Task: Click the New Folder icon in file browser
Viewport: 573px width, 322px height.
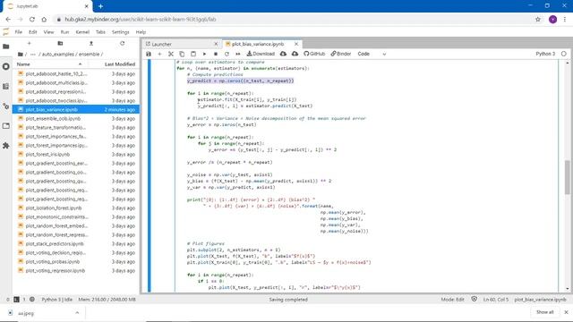Action: 60,44
